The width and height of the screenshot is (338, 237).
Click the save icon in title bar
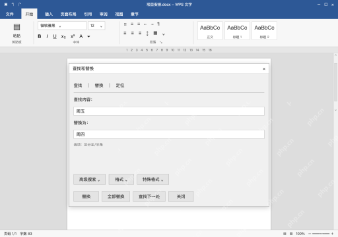6,5
